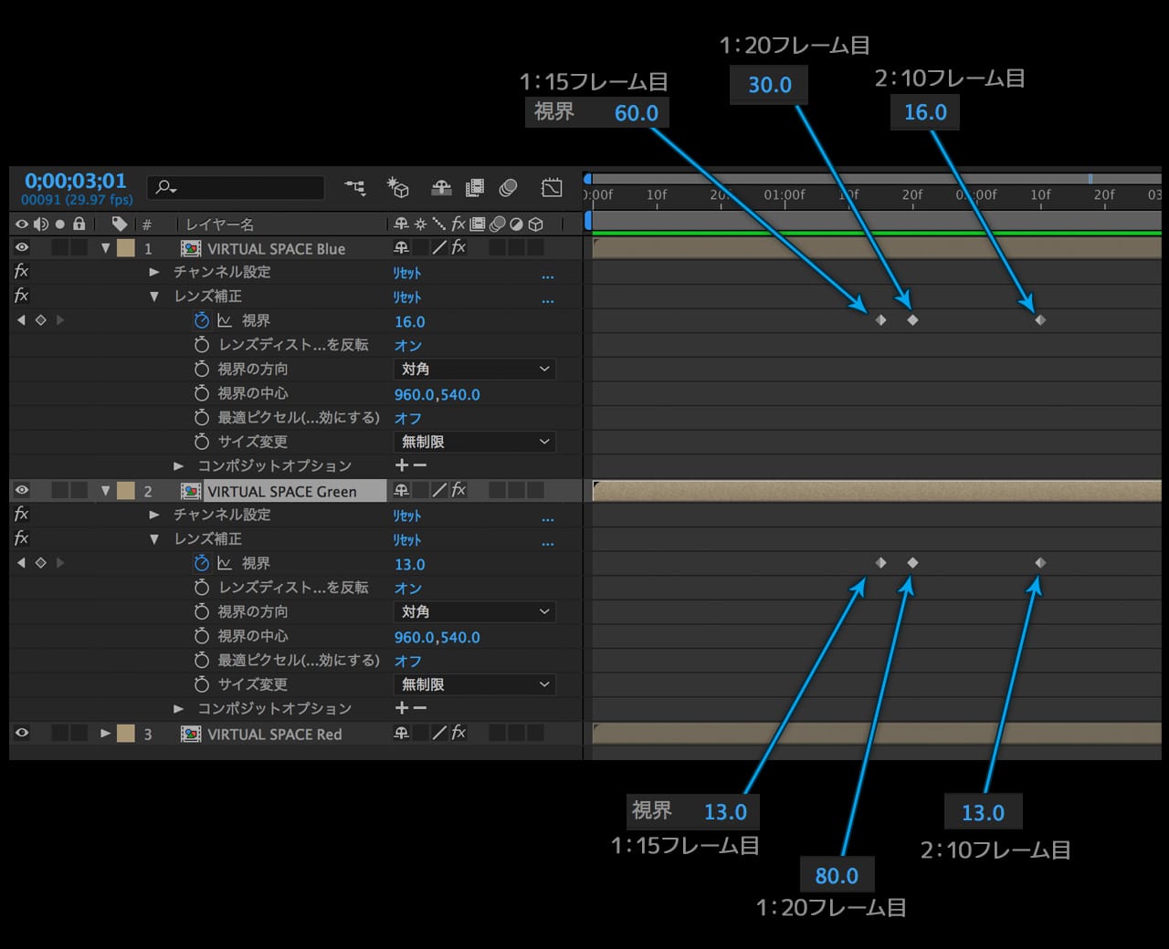The height and width of the screenshot is (949, 1169).
Task: Click 視界の中心 stopwatch in VIRTUAL SPACE Green
Action: [x=202, y=636]
